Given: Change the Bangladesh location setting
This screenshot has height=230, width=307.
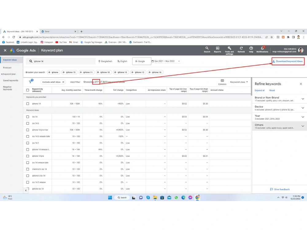Looking at the screenshot, I should pos(105,61).
